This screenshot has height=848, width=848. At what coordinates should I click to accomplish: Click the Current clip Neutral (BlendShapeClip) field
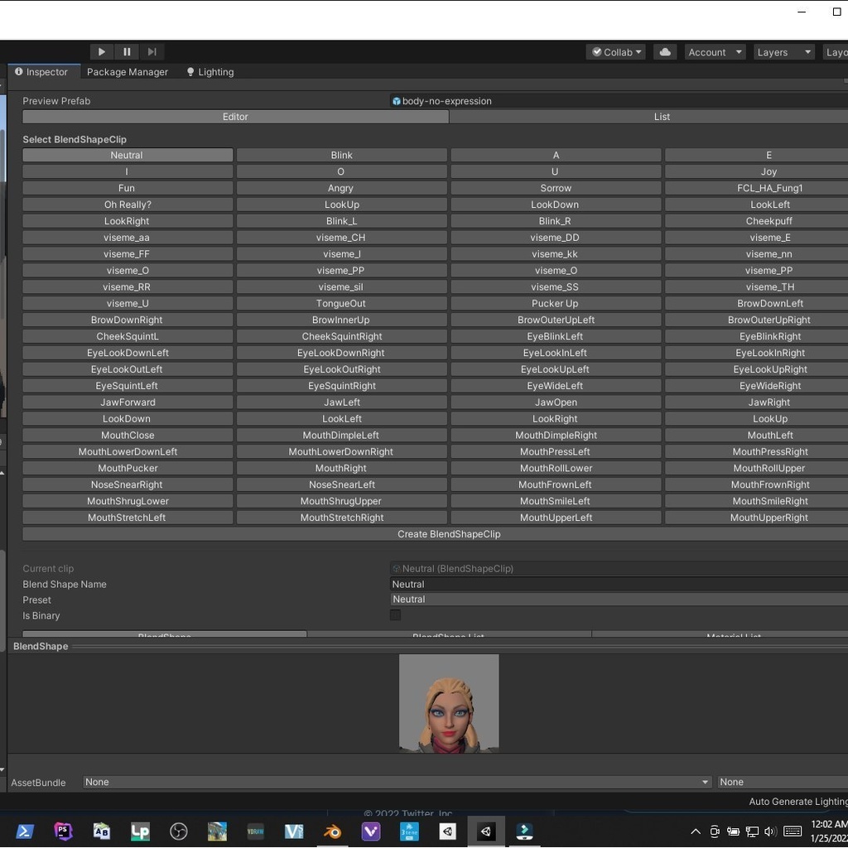[x=619, y=569]
